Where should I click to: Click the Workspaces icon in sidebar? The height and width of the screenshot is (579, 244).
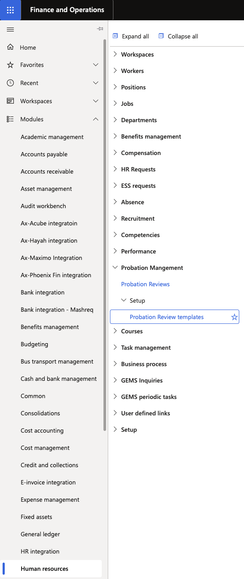(x=10, y=101)
